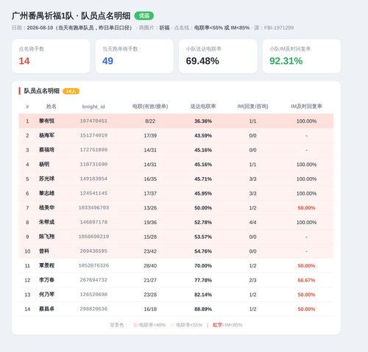Click the 28/40 call count cell
Screen dimensions: 368x352
[150, 265]
